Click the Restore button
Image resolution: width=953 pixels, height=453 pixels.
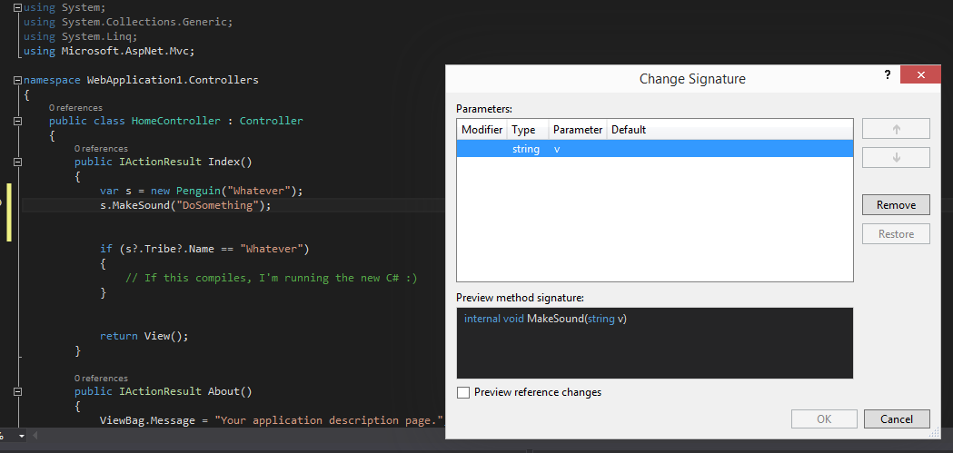[x=896, y=234]
